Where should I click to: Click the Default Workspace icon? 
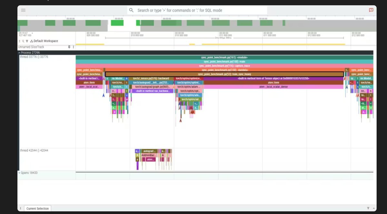[x=31, y=41]
